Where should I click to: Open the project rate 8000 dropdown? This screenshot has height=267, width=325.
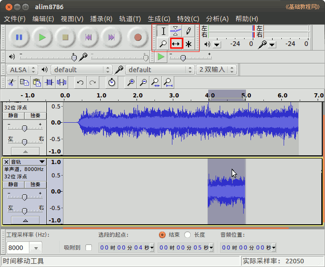[x=36, y=248]
